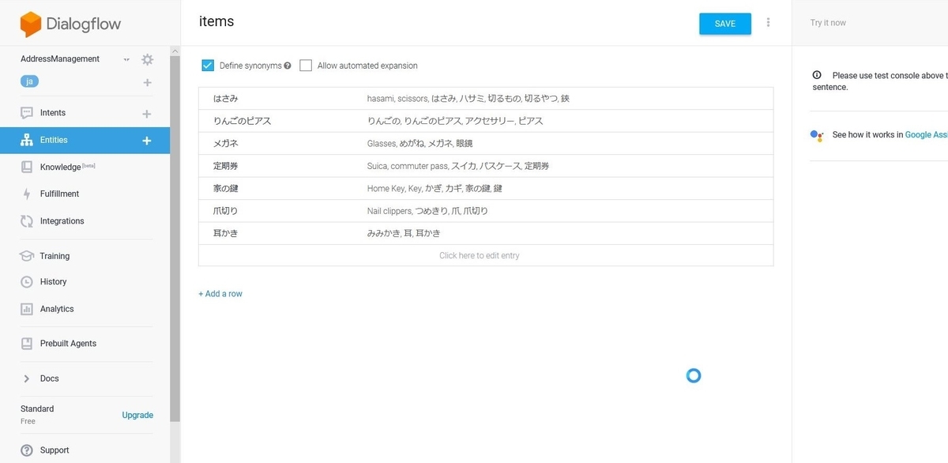948x463 pixels.
Task: Save the items entity
Action: [724, 24]
